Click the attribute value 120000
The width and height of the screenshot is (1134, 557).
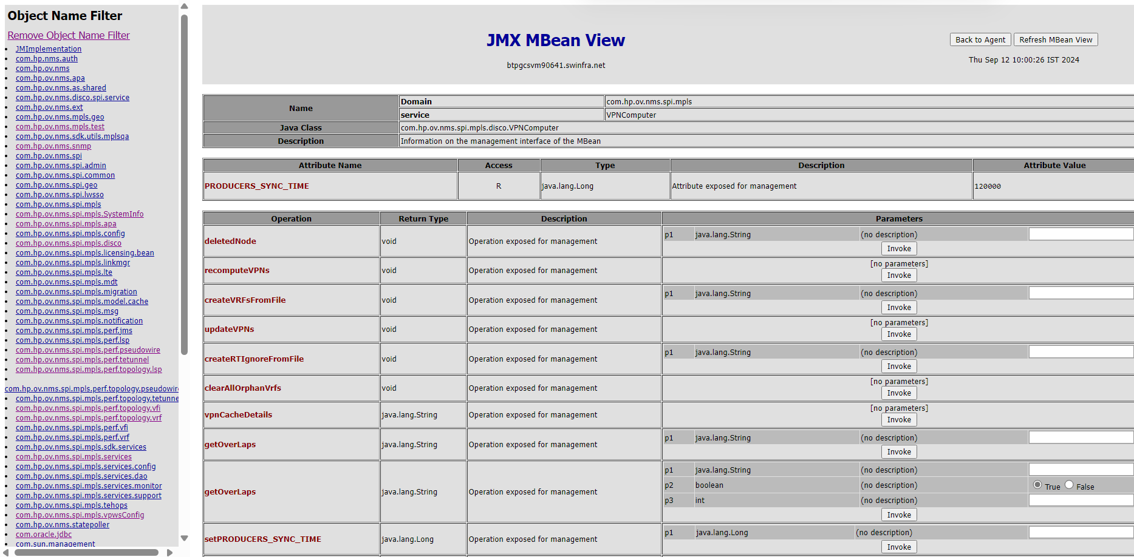point(988,186)
